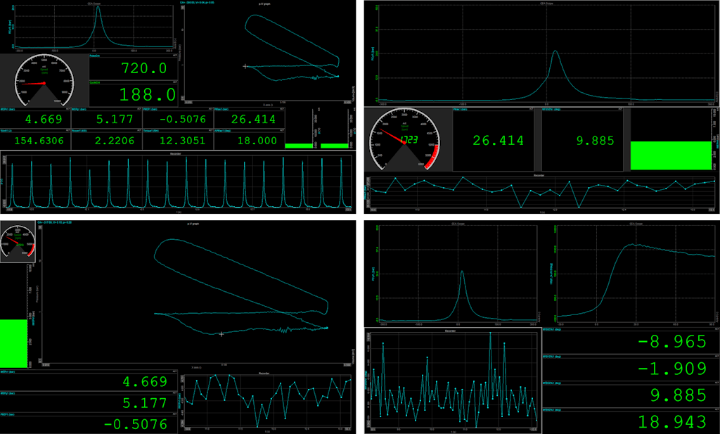Select the rising heat-release curve scope

click(631, 274)
